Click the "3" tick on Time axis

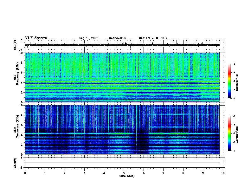point(84,173)
